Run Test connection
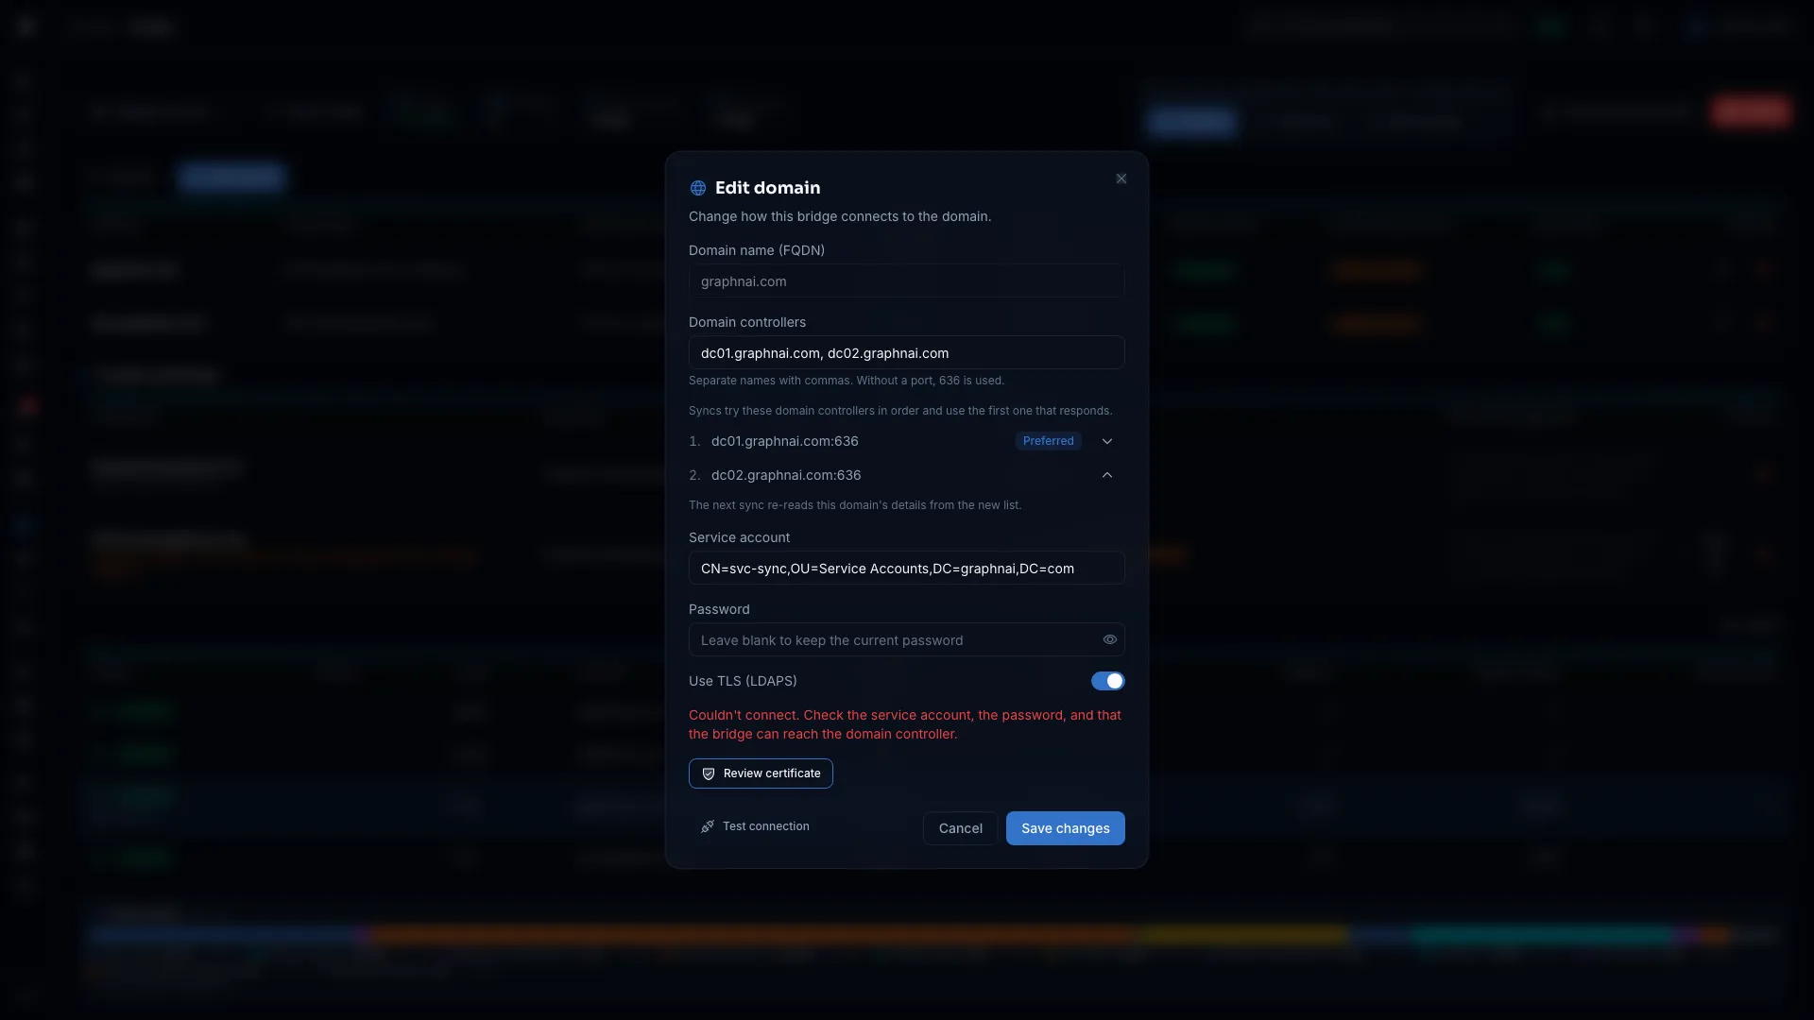The image size is (1814, 1020). [754, 826]
